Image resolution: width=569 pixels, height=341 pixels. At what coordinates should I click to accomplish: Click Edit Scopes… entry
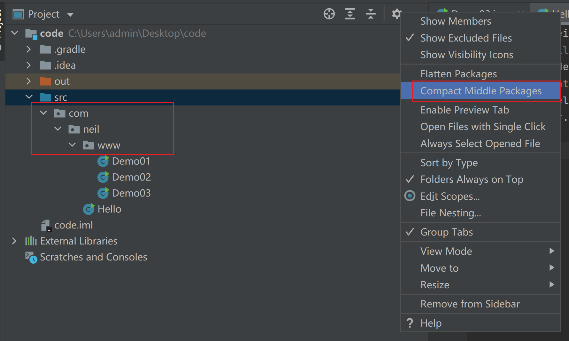coord(450,196)
